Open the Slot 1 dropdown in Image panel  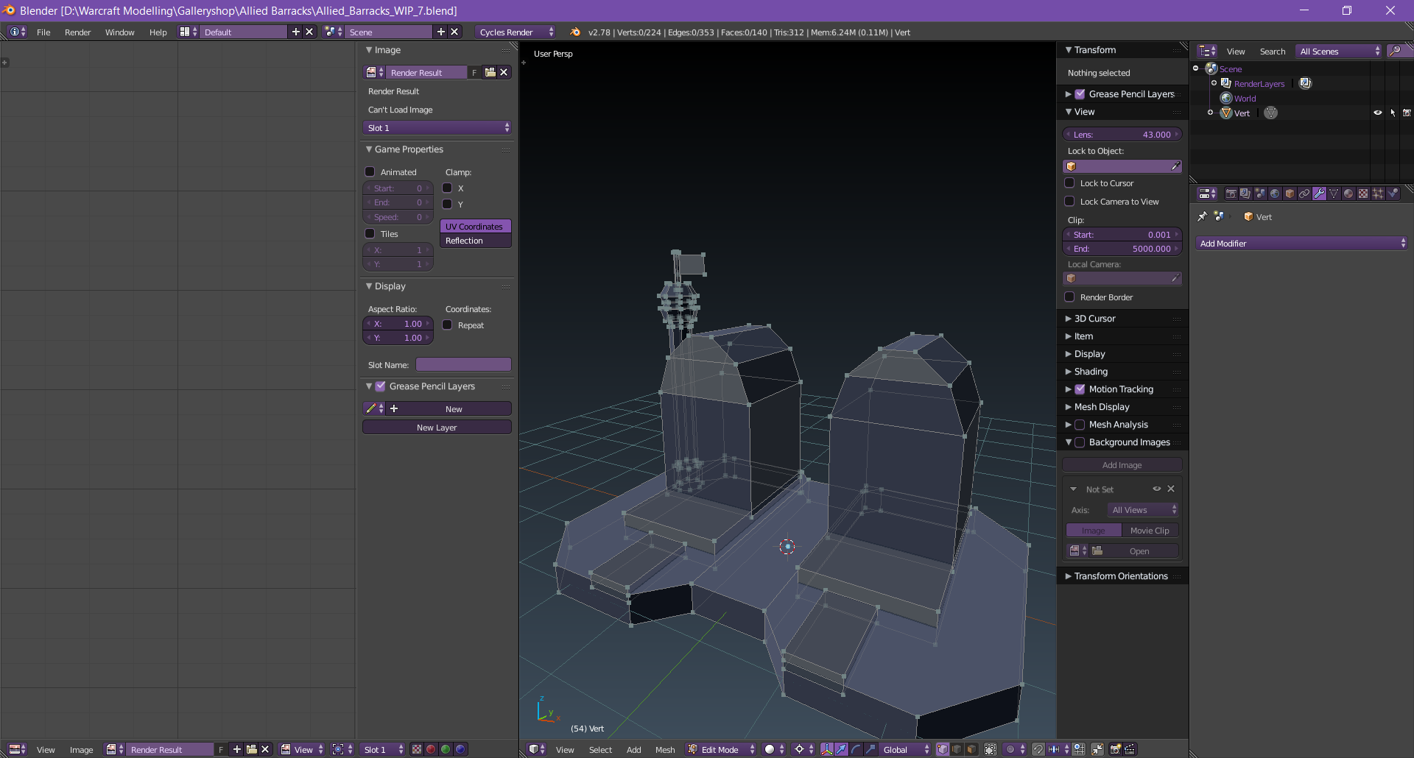click(x=437, y=127)
